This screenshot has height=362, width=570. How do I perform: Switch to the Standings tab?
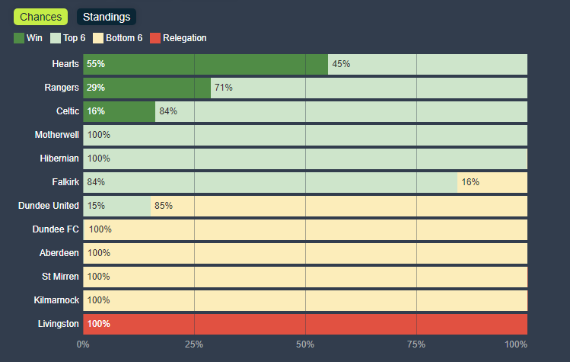click(x=107, y=17)
